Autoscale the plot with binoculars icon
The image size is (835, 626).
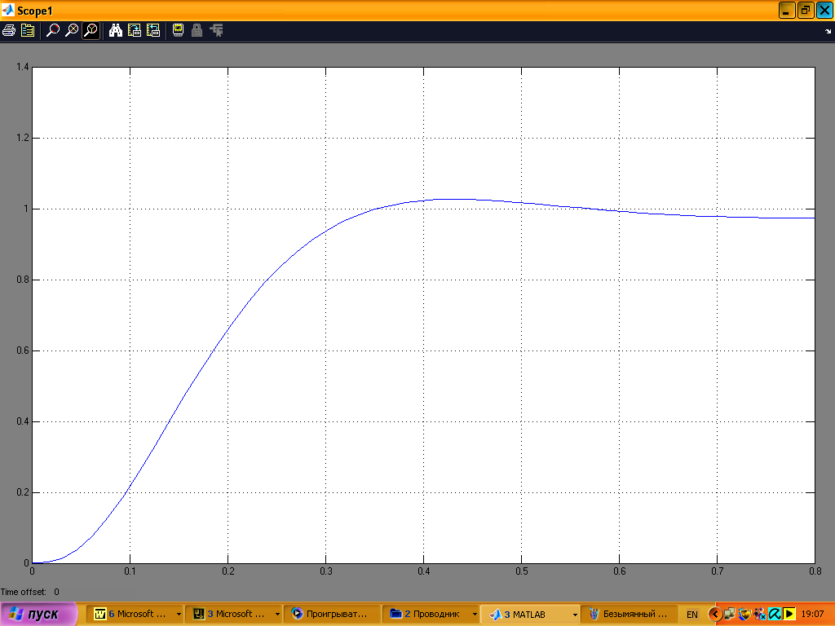[x=116, y=30]
